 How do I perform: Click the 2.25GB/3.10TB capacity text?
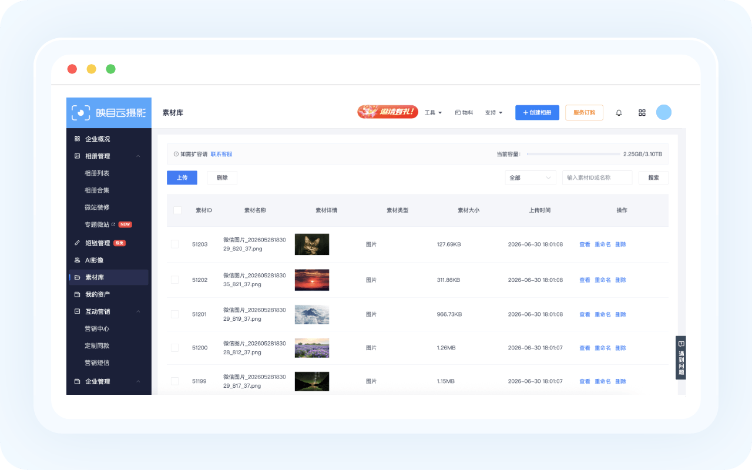(x=643, y=154)
